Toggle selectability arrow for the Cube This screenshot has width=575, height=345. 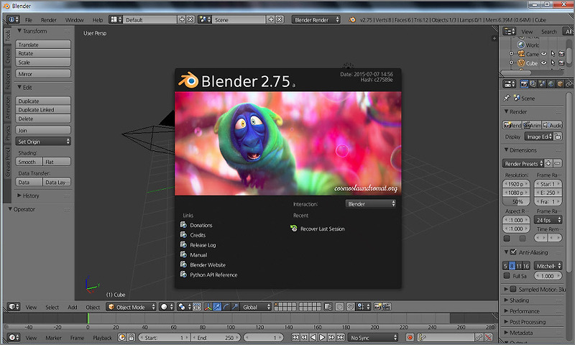[553, 63]
